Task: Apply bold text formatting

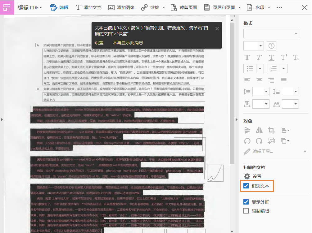Action: point(247,57)
